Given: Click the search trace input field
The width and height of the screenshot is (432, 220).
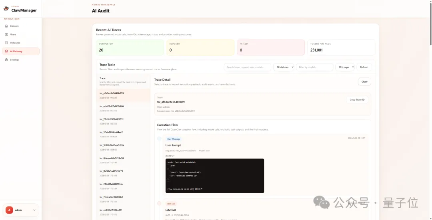Looking at the screenshot, I should [247, 67].
